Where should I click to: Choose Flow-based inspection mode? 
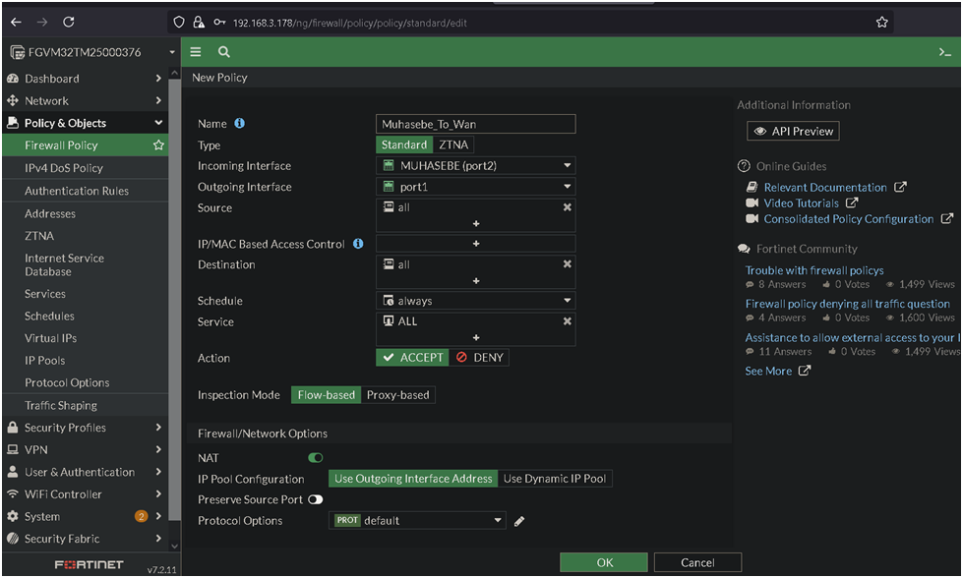[327, 395]
